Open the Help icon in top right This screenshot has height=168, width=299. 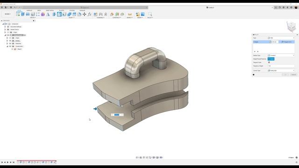tap(291, 7)
